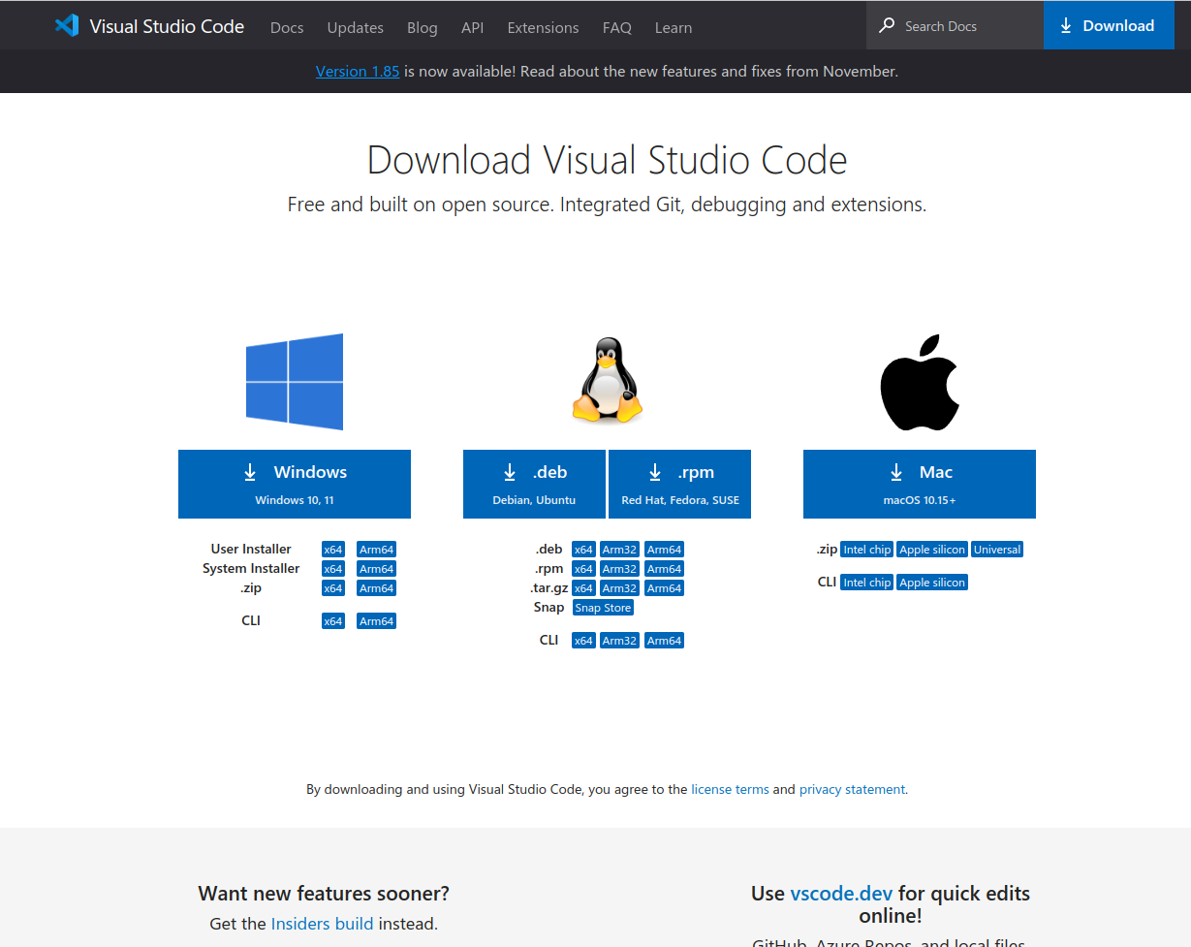
Task: Open the vscode.dev link
Action: (x=842, y=894)
